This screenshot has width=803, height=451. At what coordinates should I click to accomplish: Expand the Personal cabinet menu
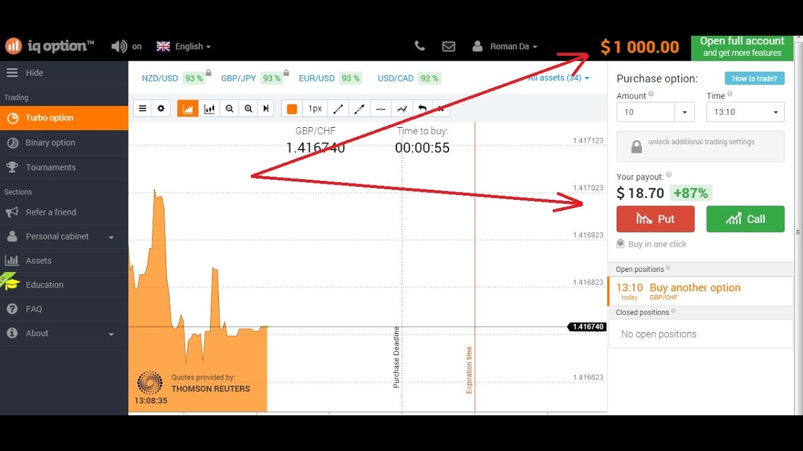pos(64,237)
